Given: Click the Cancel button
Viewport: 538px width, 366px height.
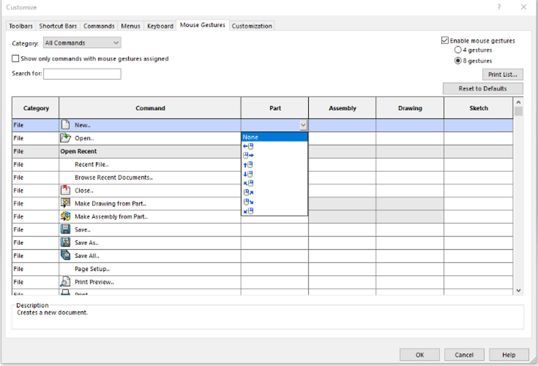Looking at the screenshot, I should (x=464, y=354).
